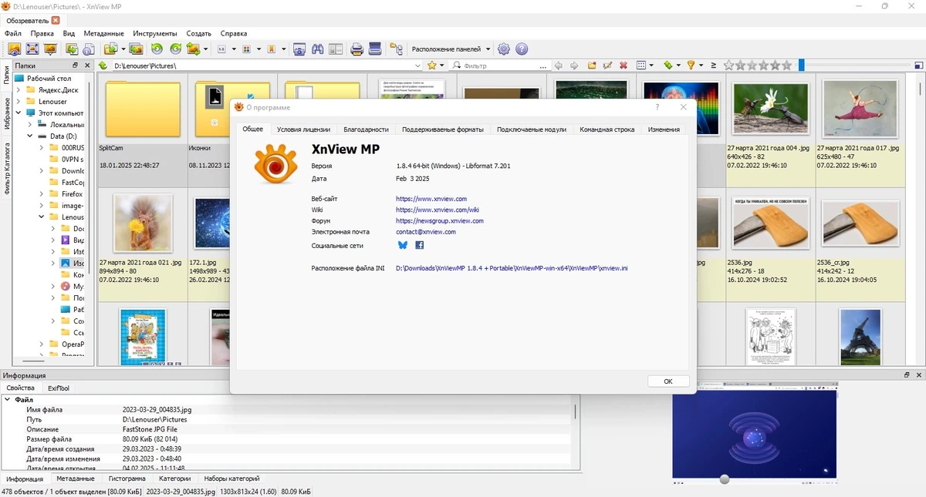Viewport: 926px width, 497px height.
Task: Switch to the Условия лицензии tab
Action: tap(303, 129)
